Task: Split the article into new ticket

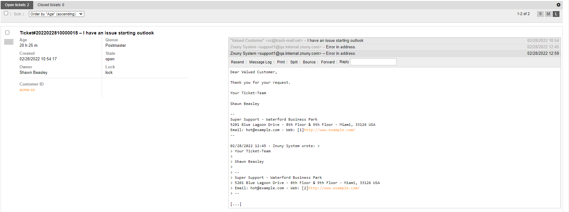Action: tap(294, 62)
